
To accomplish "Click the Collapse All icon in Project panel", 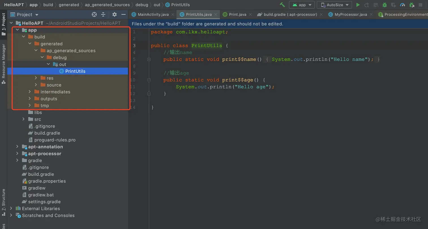I will (x=103, y=14).
